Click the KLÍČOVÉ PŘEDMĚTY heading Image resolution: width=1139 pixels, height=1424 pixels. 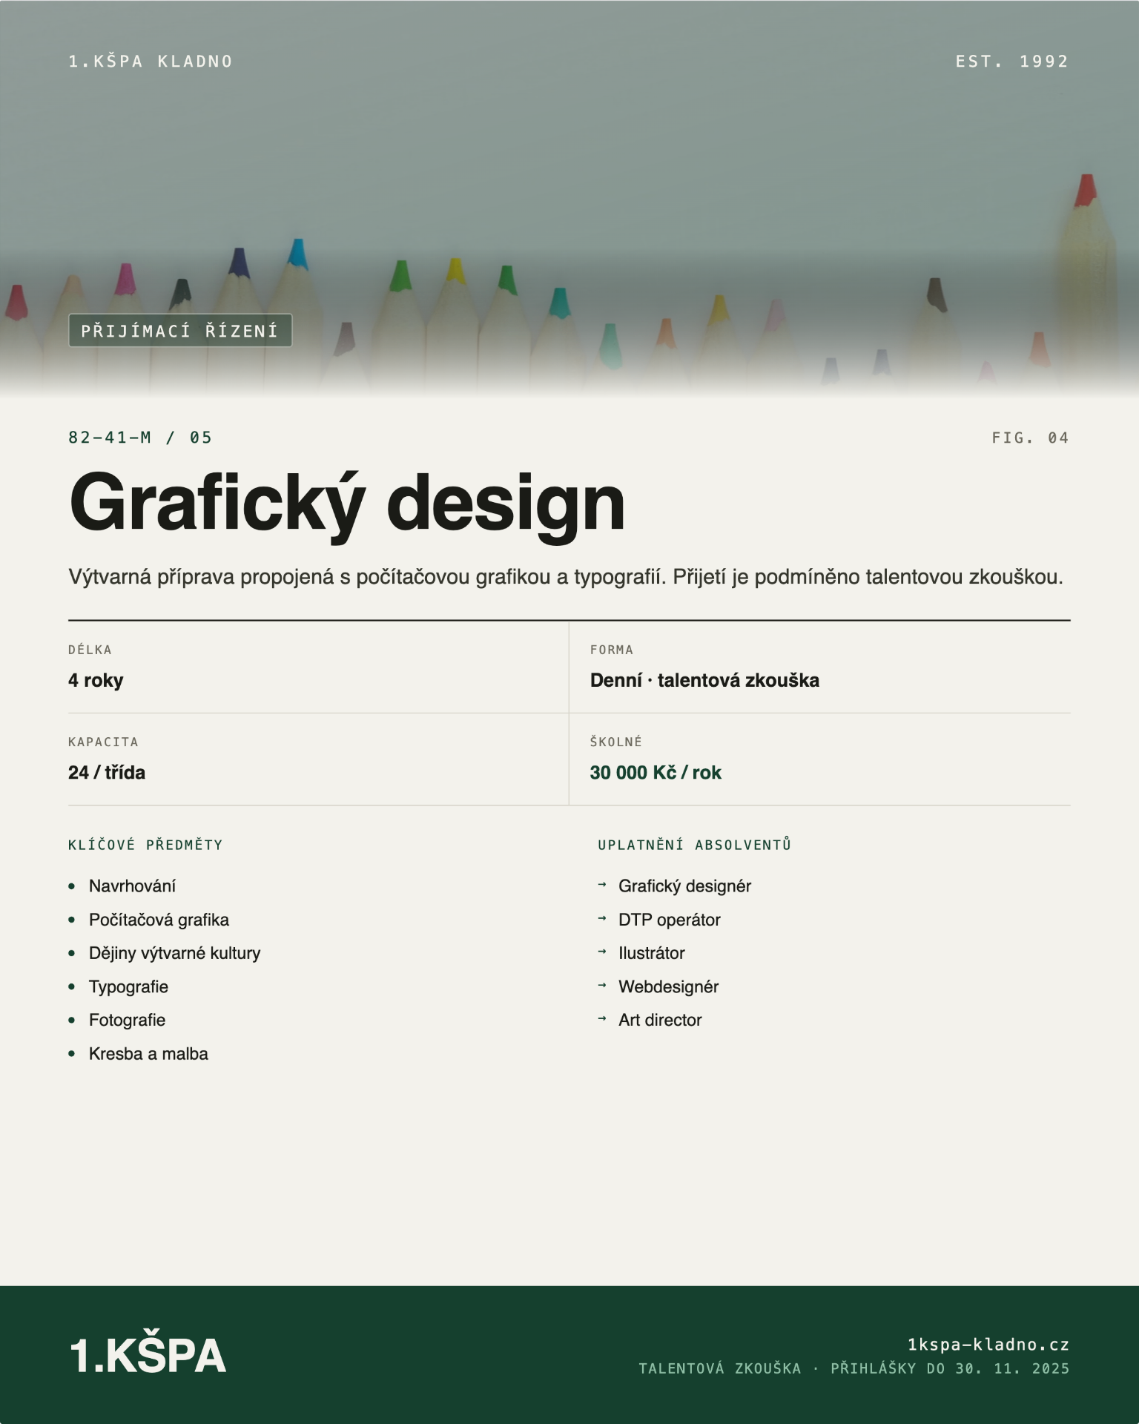pyautogui.click(x=145, y=845)
